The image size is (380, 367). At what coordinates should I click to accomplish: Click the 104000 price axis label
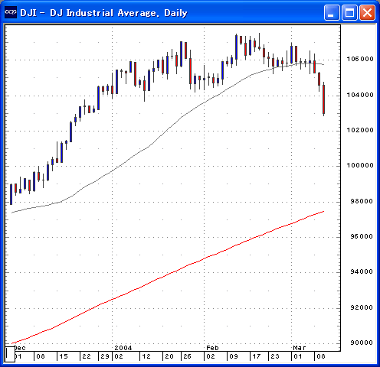coord(360,95)
